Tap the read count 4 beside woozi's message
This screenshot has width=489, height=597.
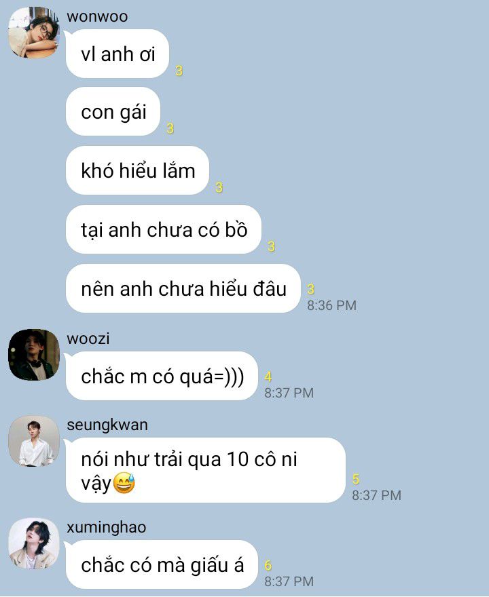tap(268, 377)
